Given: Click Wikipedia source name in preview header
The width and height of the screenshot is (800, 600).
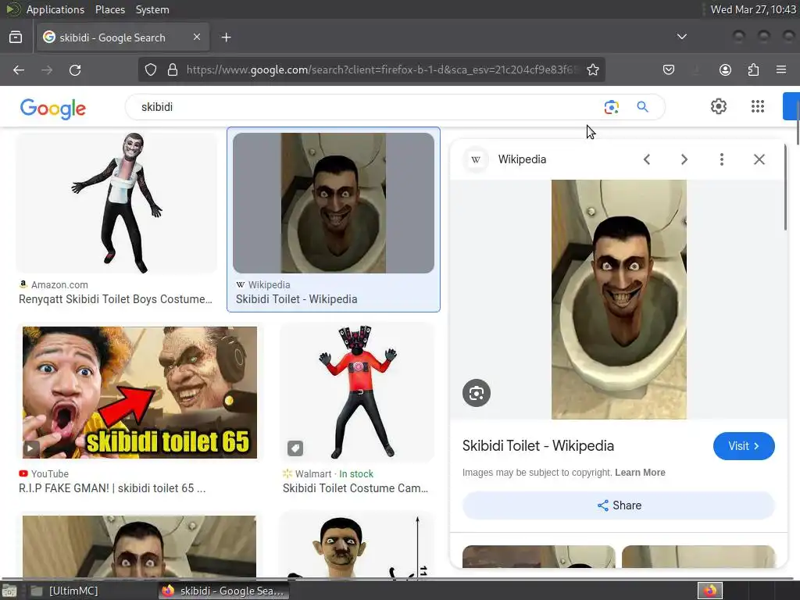Looking at the screenshot, I should coord(522,159).
